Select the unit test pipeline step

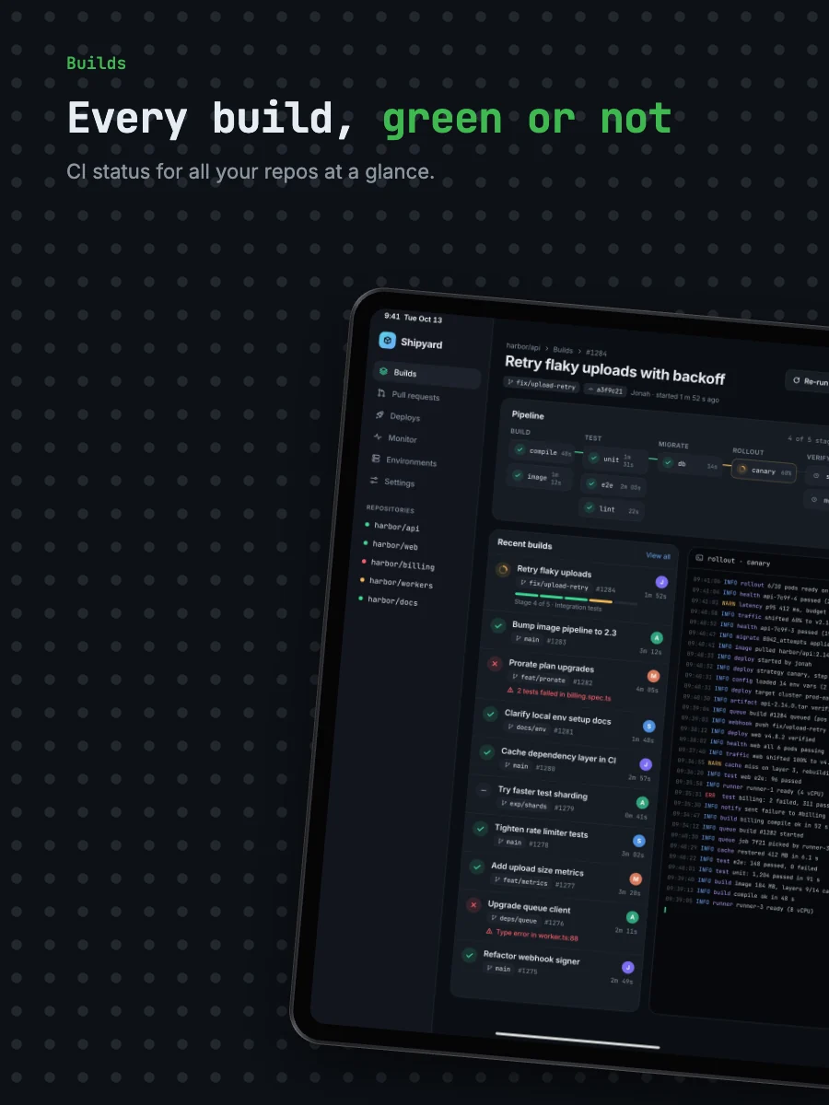[615, 459]
